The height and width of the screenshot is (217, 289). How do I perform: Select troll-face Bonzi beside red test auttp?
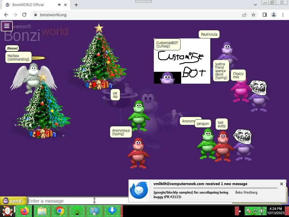pyautogui.click(x=243, y=145)
